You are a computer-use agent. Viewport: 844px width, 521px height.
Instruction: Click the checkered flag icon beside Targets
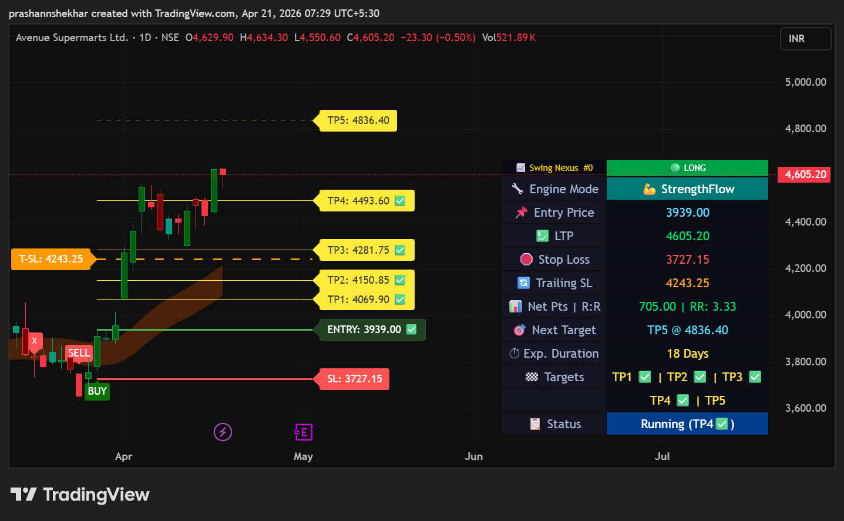pyautogui.click(x=532, y=377)
